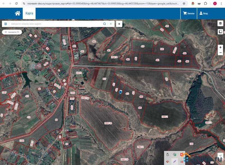Open favorites star button

coord(119,24)
